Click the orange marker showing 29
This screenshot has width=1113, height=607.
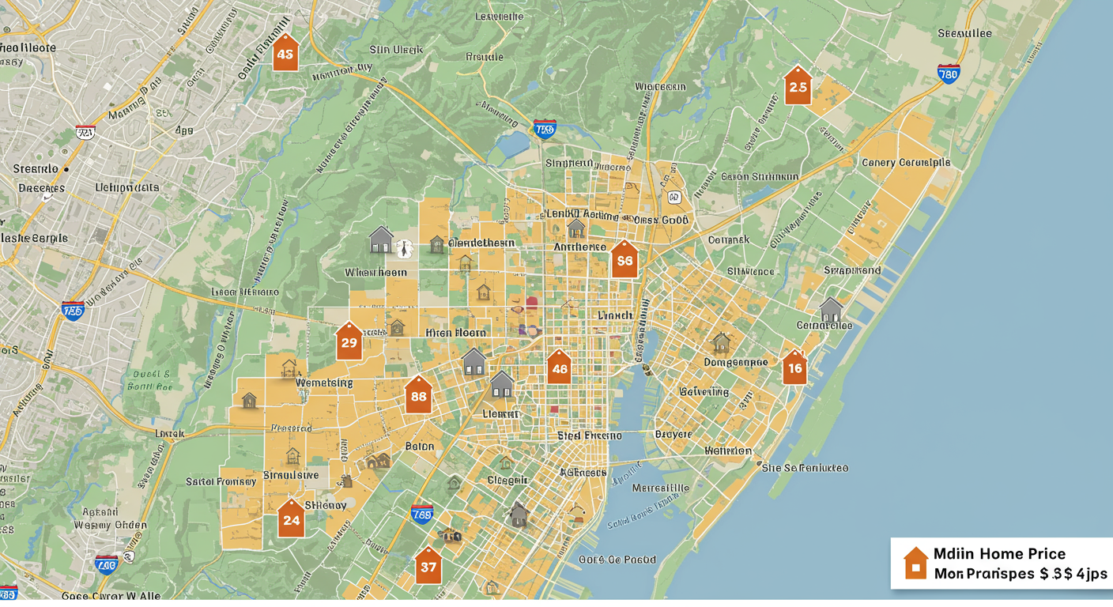[349, 342]
